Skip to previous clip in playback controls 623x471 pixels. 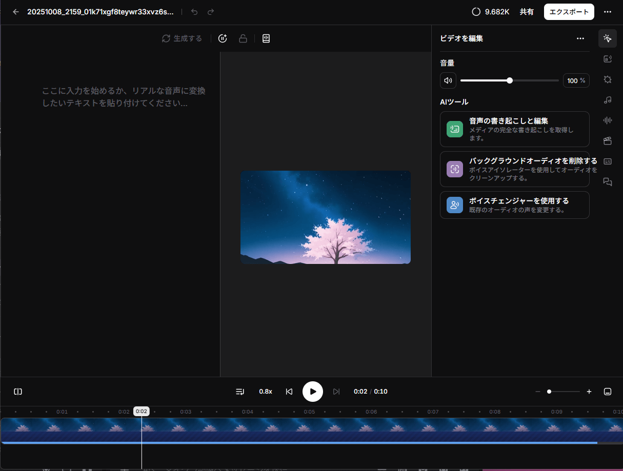click(289, 392)
